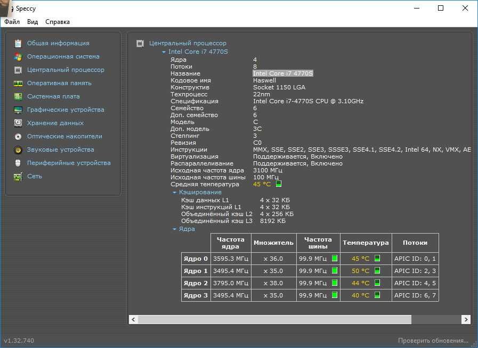Click the Периферийные устройства mouse icon
Screen dimensions: 478x348
[18, 163]
